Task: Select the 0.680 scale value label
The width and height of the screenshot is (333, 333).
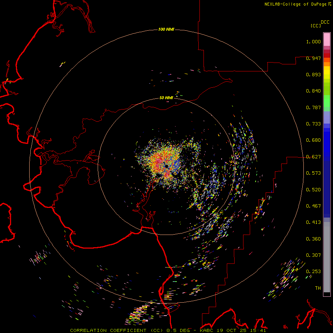Action: pos(313,140)
